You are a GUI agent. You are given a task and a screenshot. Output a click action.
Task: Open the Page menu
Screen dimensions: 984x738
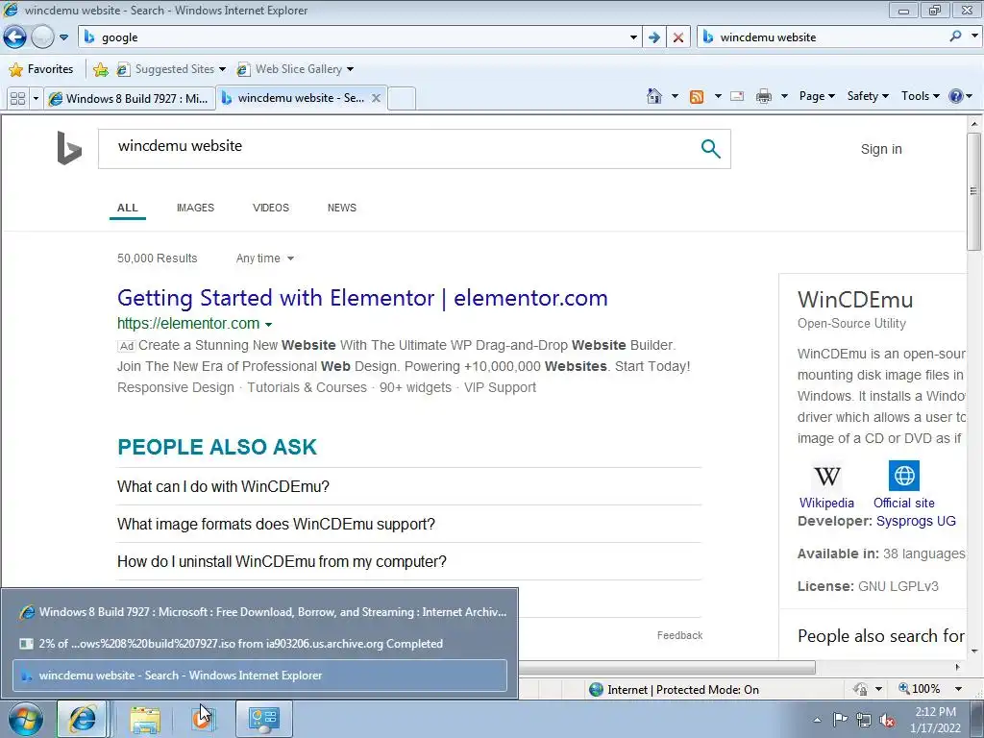817,96
